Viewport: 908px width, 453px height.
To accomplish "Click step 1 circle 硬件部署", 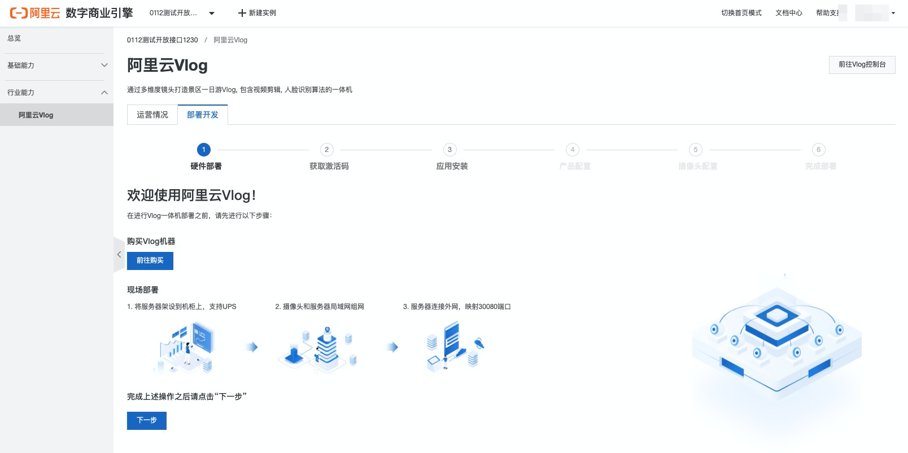I will click(204, 150).
